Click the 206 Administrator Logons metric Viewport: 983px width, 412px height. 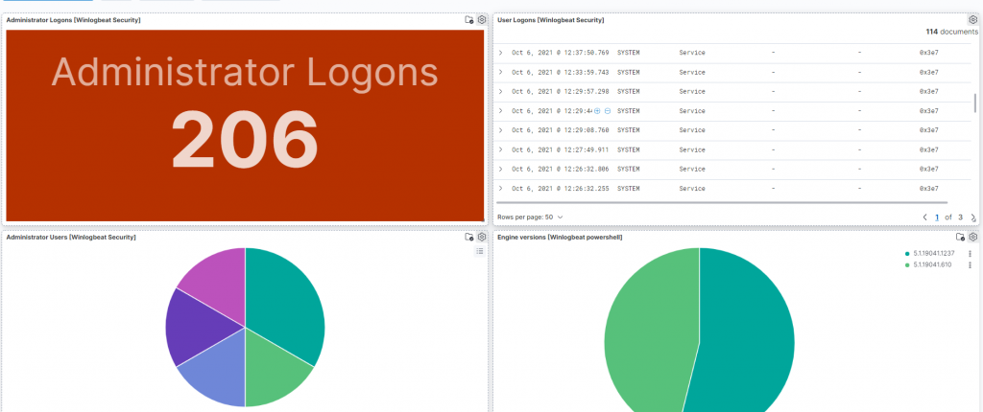point(245,140)
